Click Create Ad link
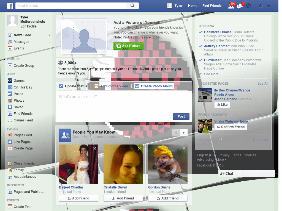The width and height of the screenshot is (282, 211). coord(261,140)
